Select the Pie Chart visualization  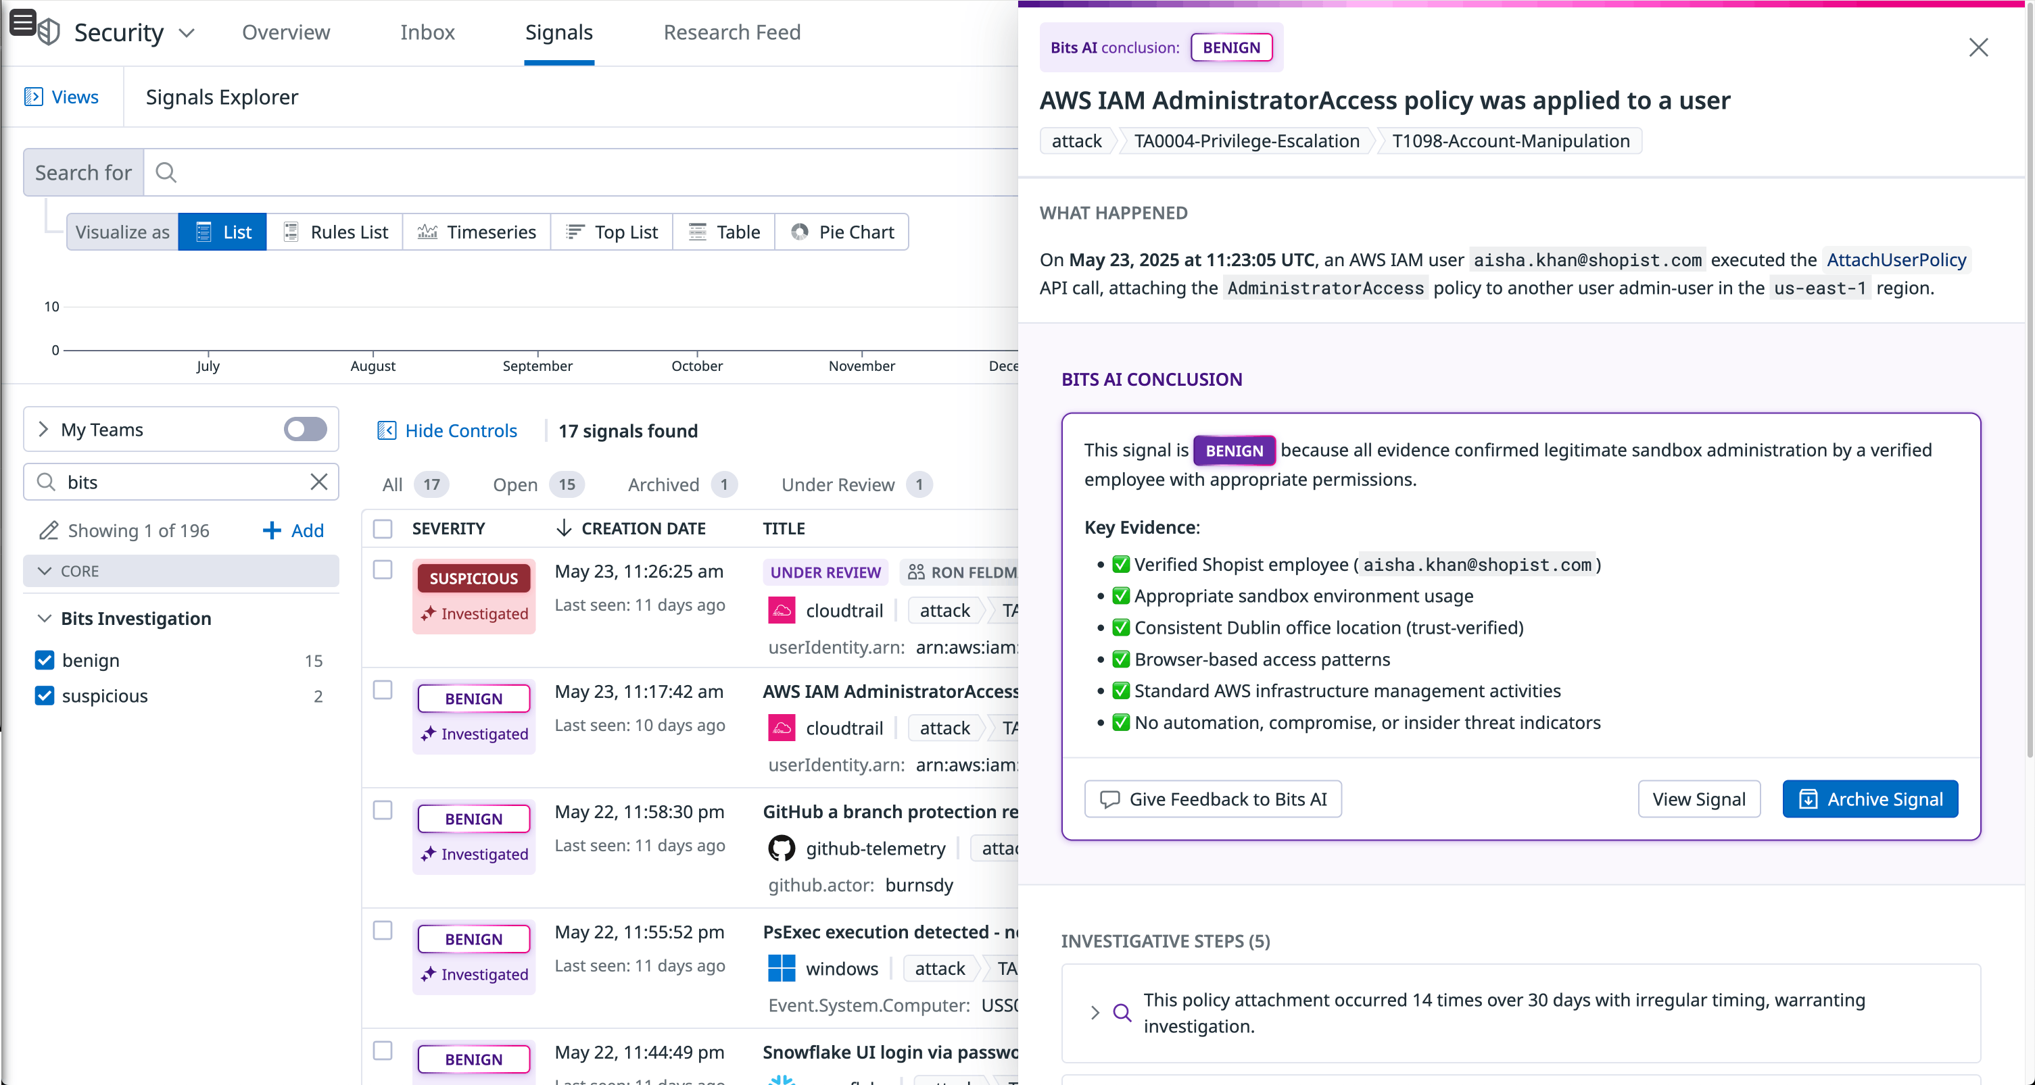coord(842,231)
